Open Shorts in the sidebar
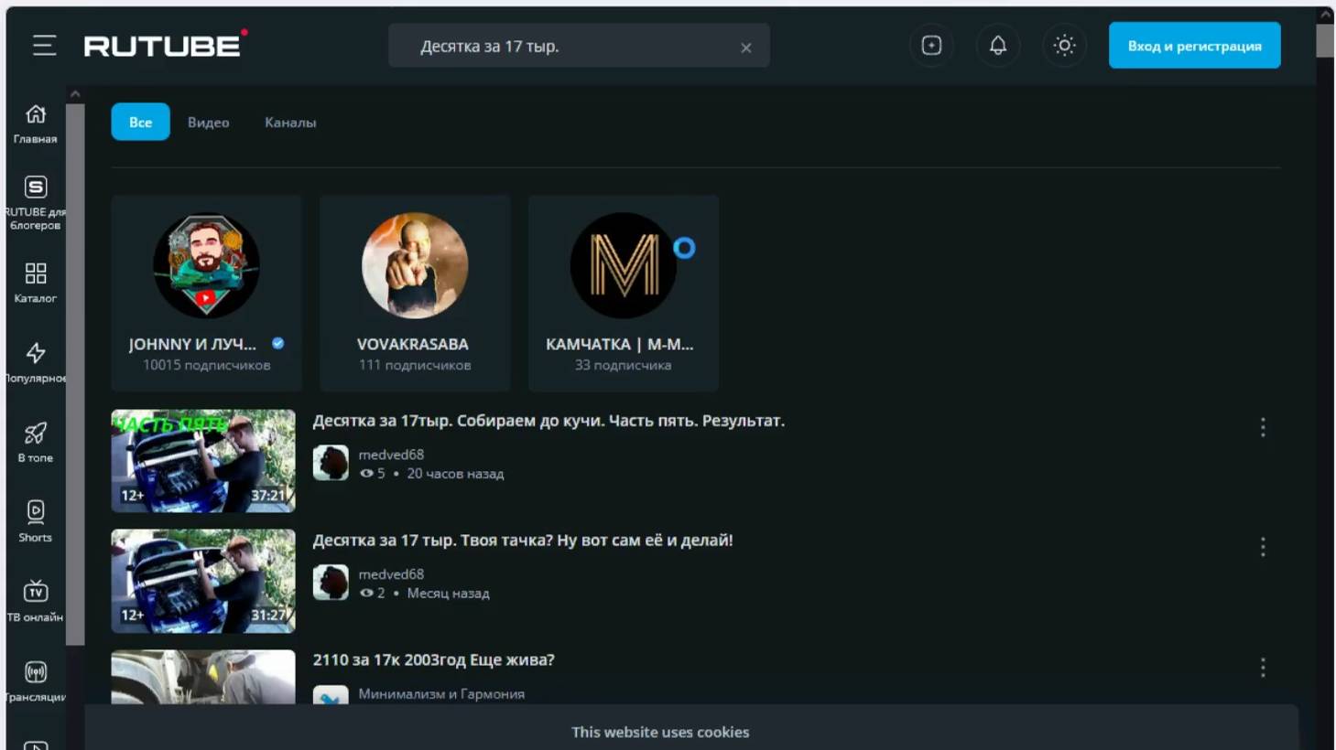Screen dimensions: 1336x750 35,521
